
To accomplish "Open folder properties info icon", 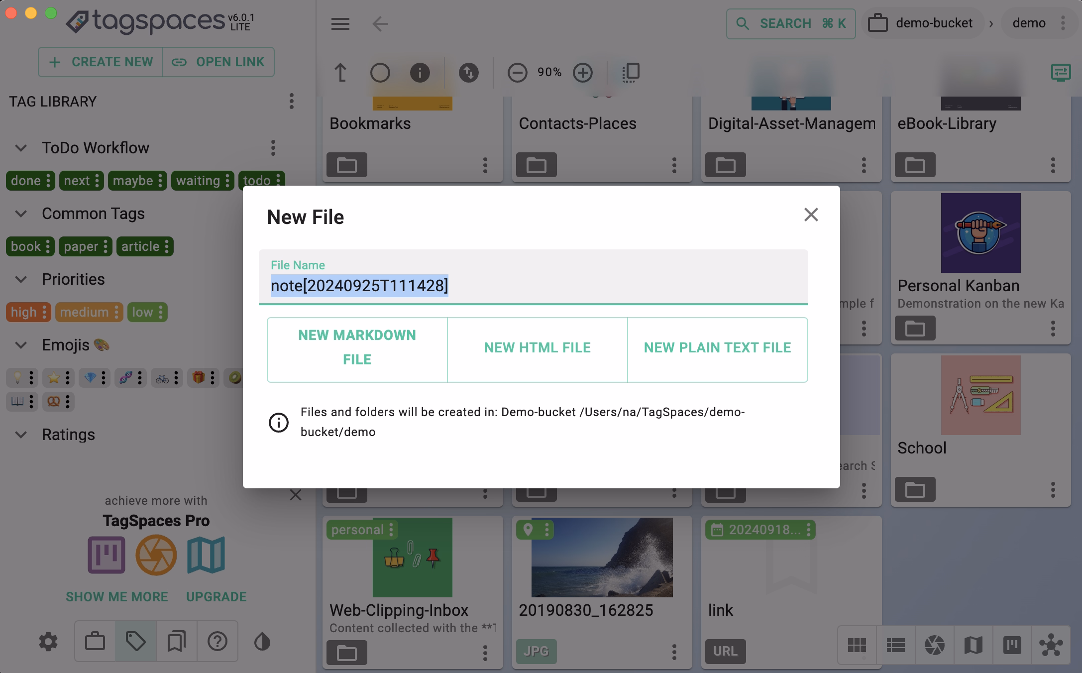I will tap(420, 73).
